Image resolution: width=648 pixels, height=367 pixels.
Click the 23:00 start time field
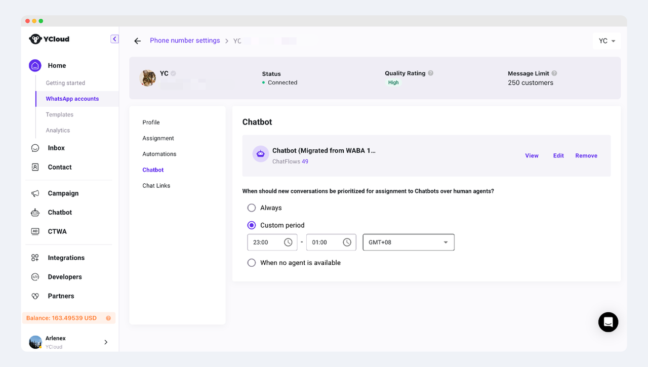tap(263, 242)
